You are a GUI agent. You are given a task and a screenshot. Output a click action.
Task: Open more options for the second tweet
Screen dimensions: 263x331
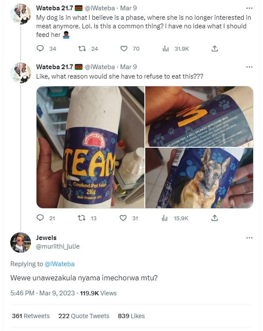[249, 67]
